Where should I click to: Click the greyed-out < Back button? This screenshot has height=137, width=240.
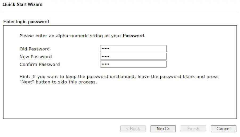coord(133,129)
